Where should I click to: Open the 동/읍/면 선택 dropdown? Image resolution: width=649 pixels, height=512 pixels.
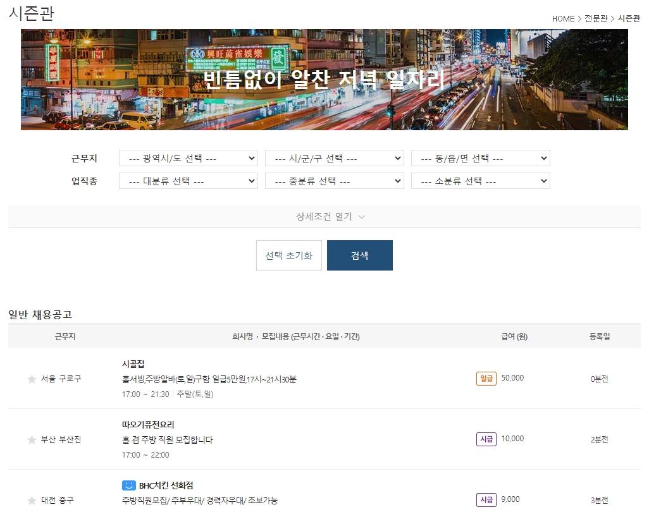click(x=480, y=158)
